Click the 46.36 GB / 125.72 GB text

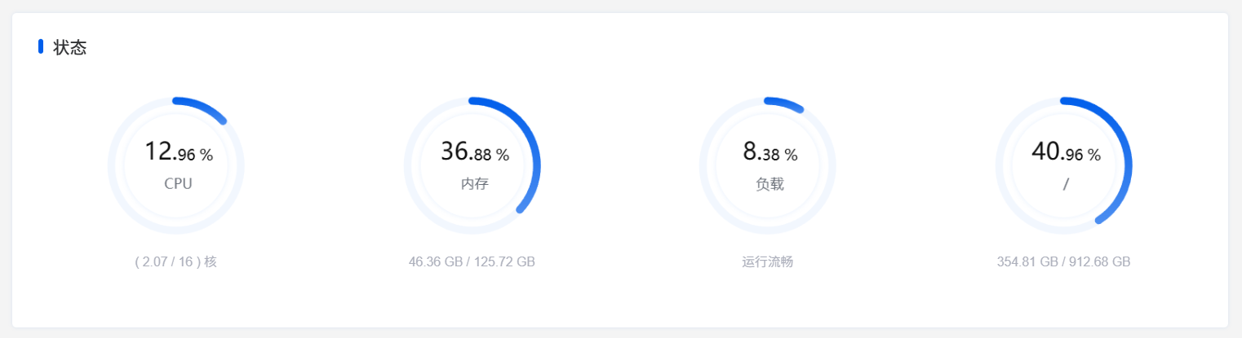[472, 262]
